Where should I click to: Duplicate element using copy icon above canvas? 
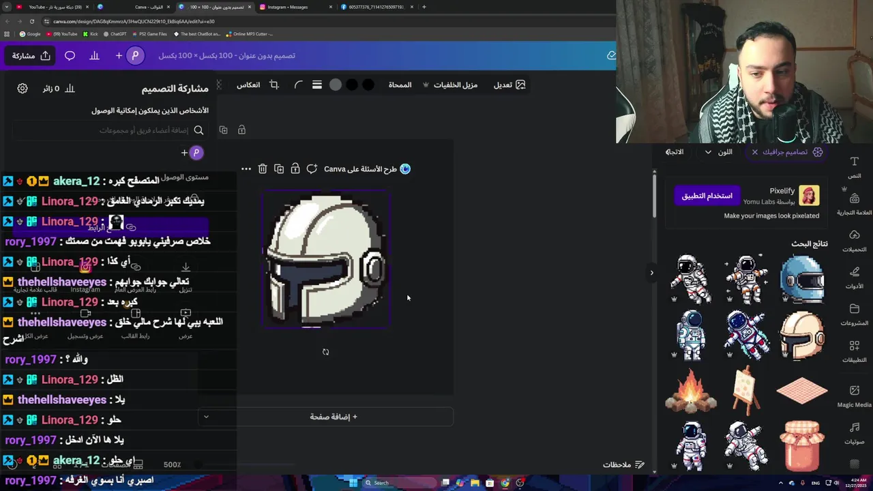pos(279,168)
